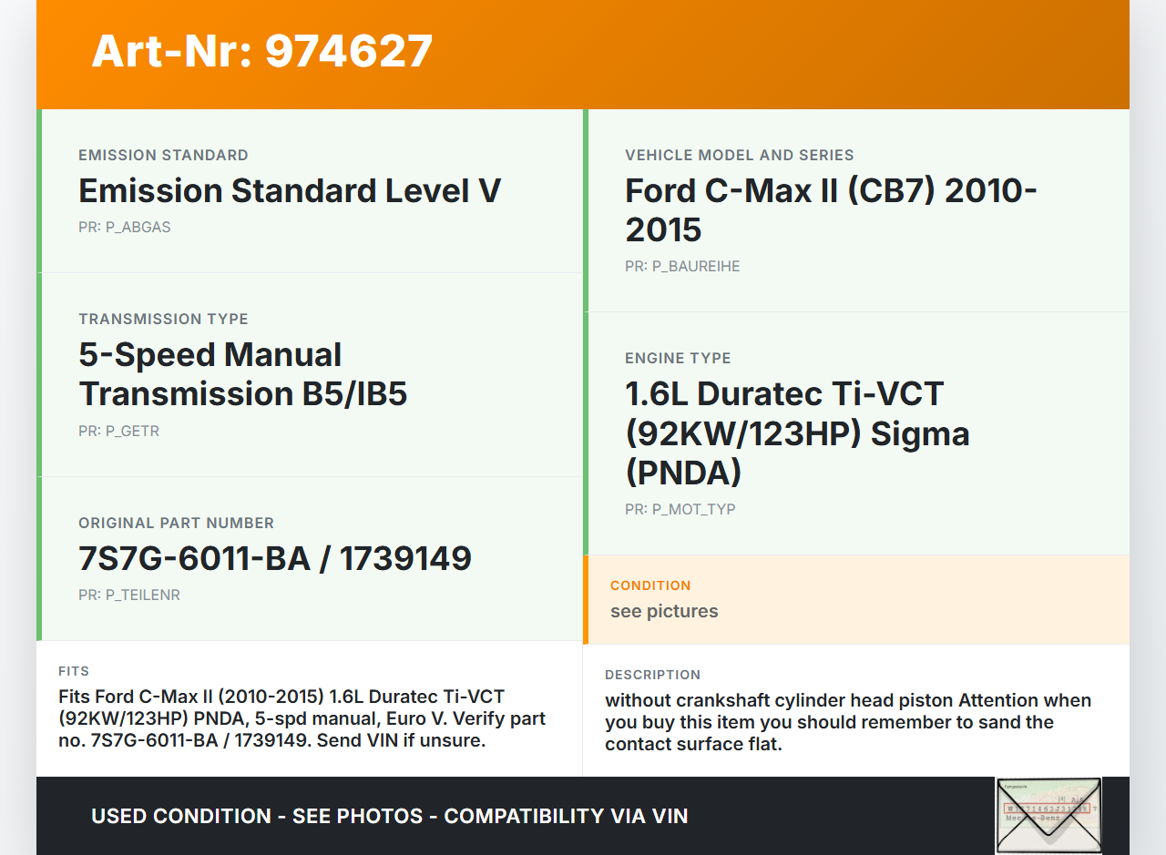Click the "FITS" section label
Viewport: 1166px width, 855px height.
click(x=74, y=671)
